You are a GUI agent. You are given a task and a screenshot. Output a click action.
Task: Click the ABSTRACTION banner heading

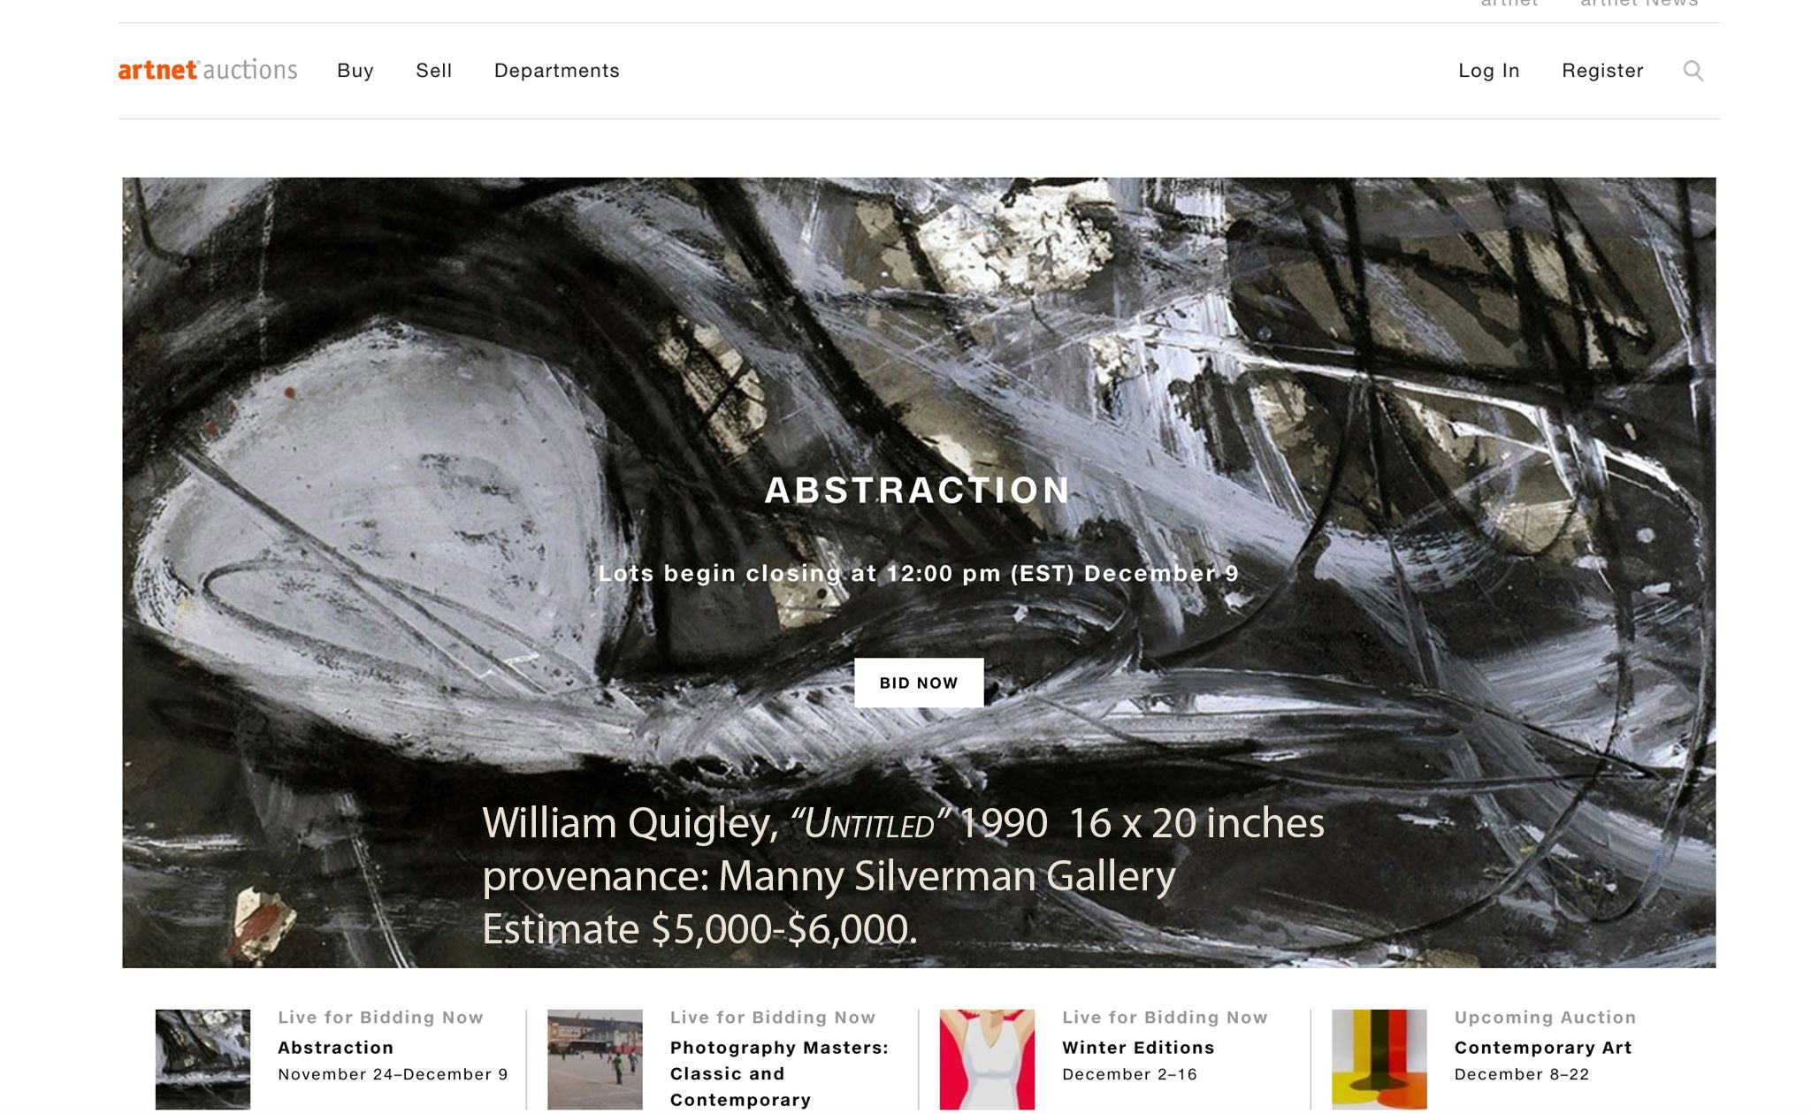click(x=918, y=491)
